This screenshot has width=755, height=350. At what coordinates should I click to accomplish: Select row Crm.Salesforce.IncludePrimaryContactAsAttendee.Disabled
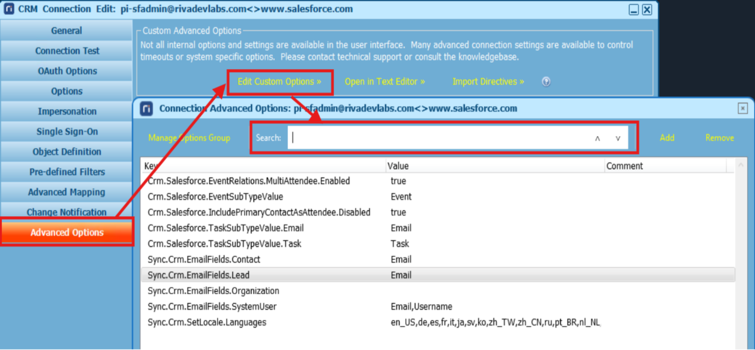click(x=438, y=213)
